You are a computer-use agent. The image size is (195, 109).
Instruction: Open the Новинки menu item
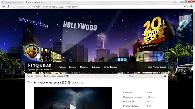pyautogui.click(x=84, y=67)
